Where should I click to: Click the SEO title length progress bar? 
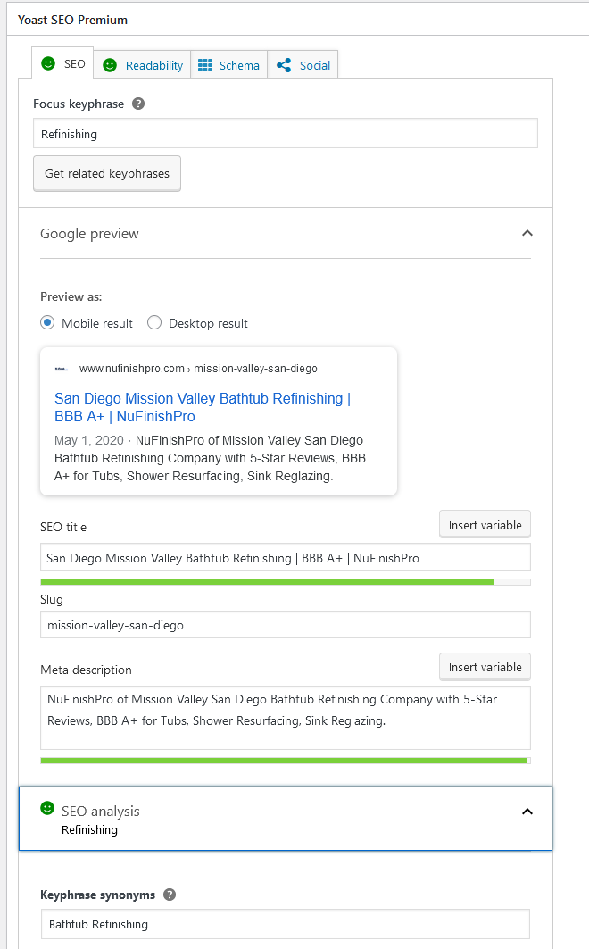286,582
